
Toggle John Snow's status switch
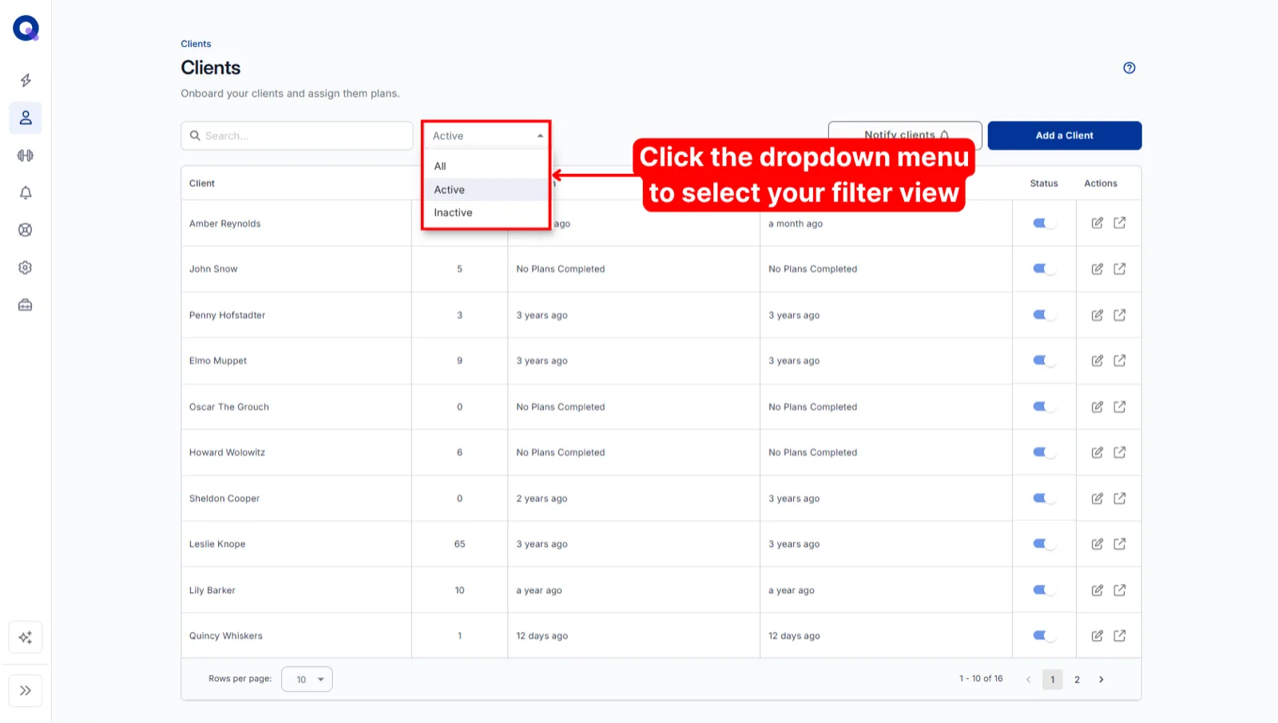click(1044, 269)
